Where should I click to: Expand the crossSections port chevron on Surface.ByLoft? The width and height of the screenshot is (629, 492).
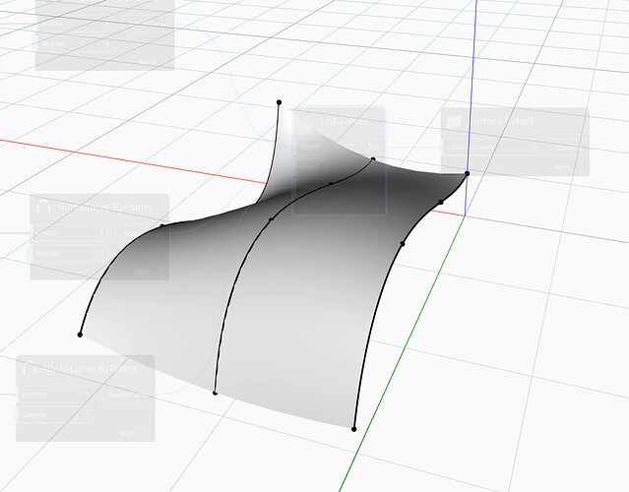tap(535, 148)
